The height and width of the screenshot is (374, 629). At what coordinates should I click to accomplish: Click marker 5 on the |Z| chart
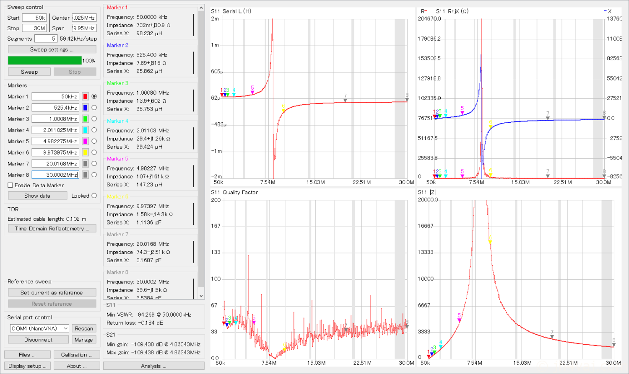[459, 320]
